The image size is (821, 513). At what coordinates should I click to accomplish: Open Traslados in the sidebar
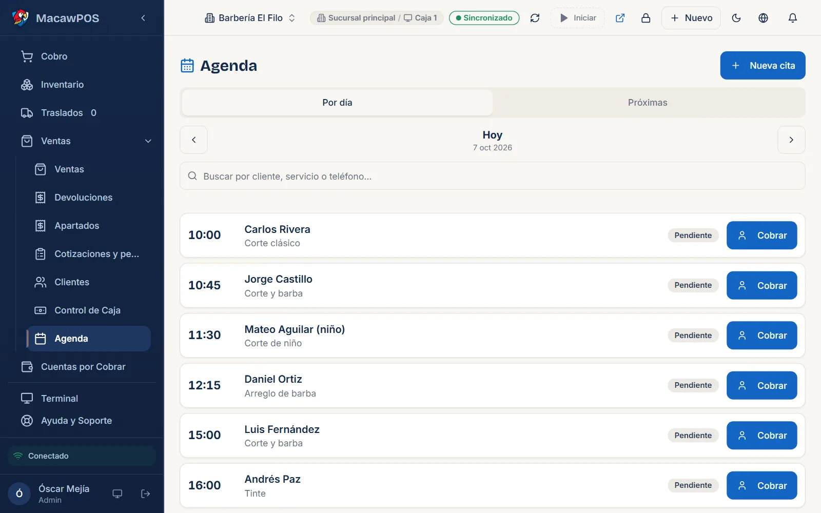point(82,113)
